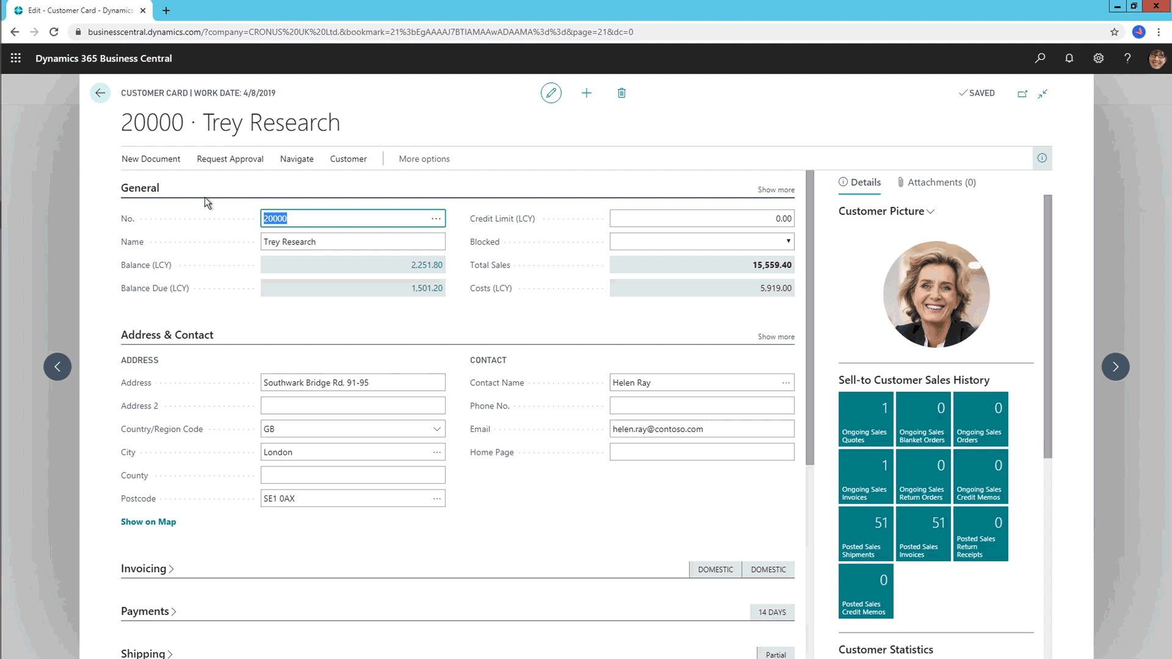Image resolution: width=1172 pixels, height=659 pixels.
Task: Expand Country/Region Code dropdown
Action: click(437, 429)
